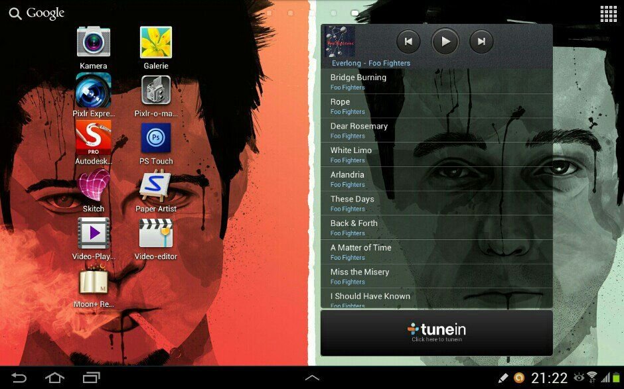The image size is (624, 389).
Task: Open the Recent apps button
Action: click(x=91, y=377)
